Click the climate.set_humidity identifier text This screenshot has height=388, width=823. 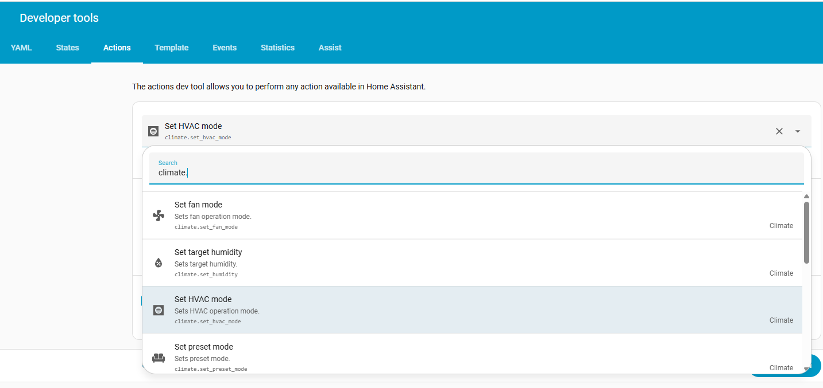tap(206, 275)
